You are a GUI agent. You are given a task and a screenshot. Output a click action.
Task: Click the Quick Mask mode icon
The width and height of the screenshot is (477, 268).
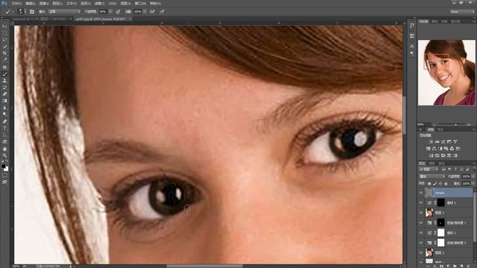pos(4,176)
